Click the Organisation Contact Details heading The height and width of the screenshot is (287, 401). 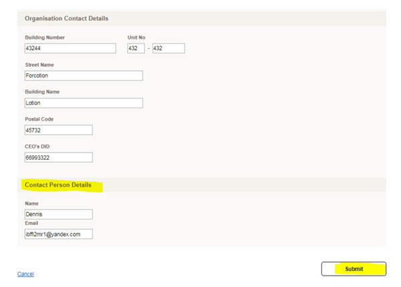(x=66, y=18)
